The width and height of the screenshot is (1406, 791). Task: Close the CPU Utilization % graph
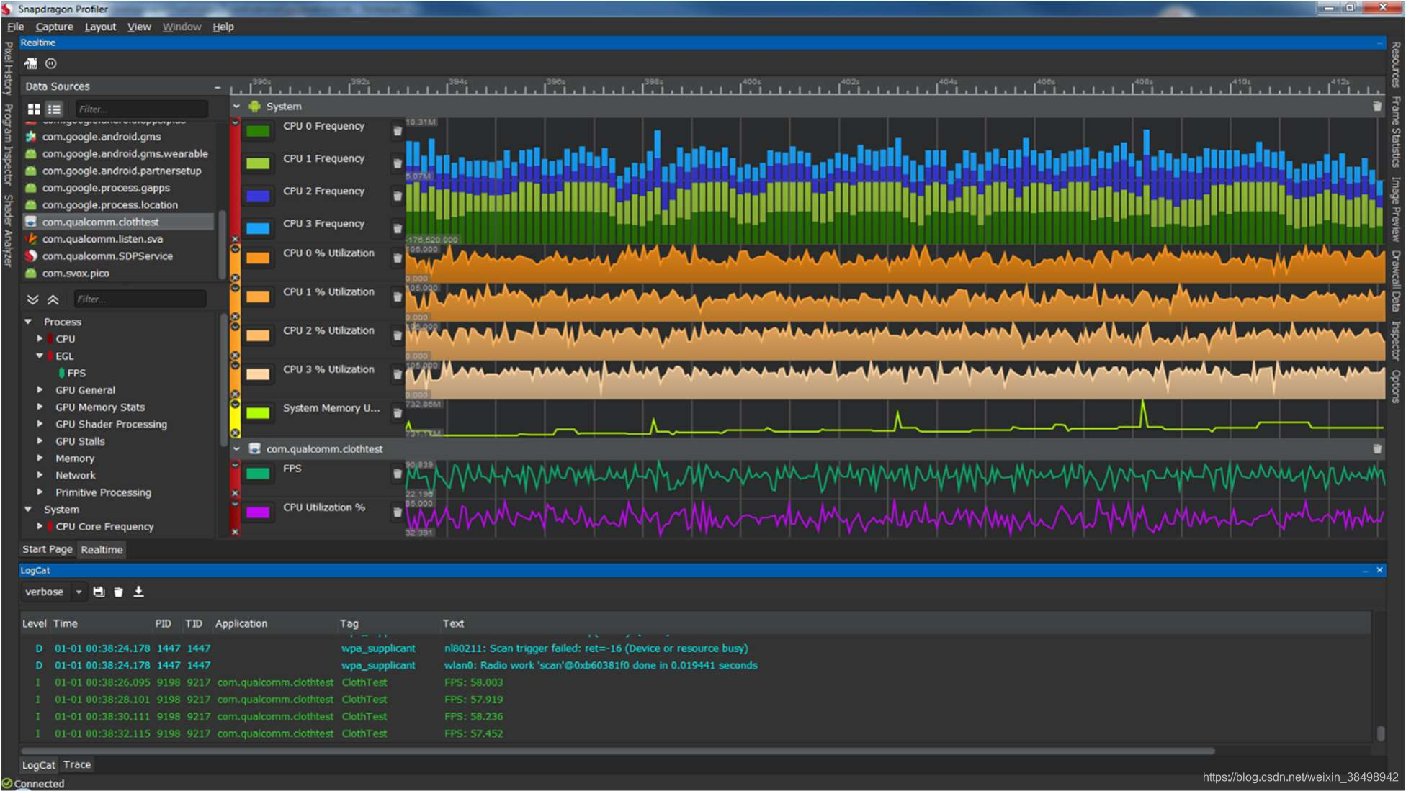pyautogui.click(x=235, y=533)
